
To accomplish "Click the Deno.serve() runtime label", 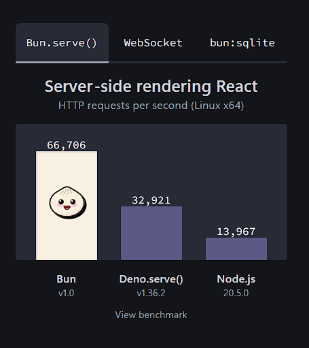I will (151, 279).
